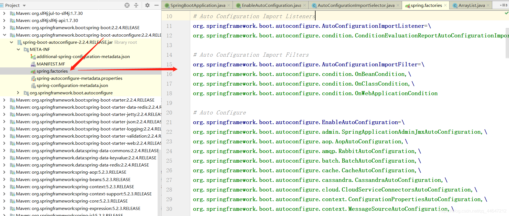Open the Project view dropdown
Viewport: 509px width, 216px height.
pos(24,6)
